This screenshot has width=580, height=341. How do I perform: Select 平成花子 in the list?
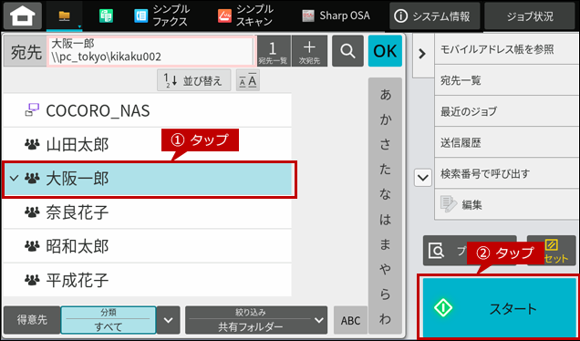point(147,280)
